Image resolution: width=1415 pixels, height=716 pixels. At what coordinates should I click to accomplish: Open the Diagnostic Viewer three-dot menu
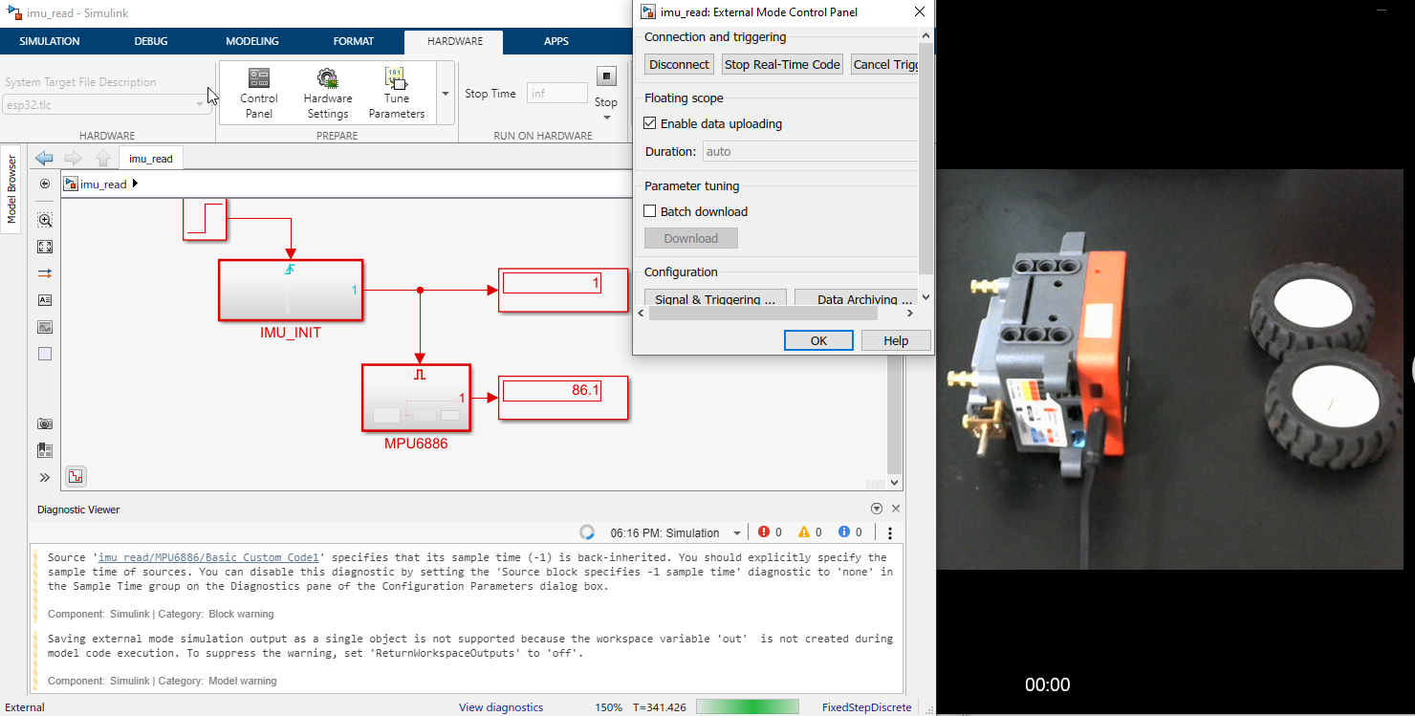point(890,533)
